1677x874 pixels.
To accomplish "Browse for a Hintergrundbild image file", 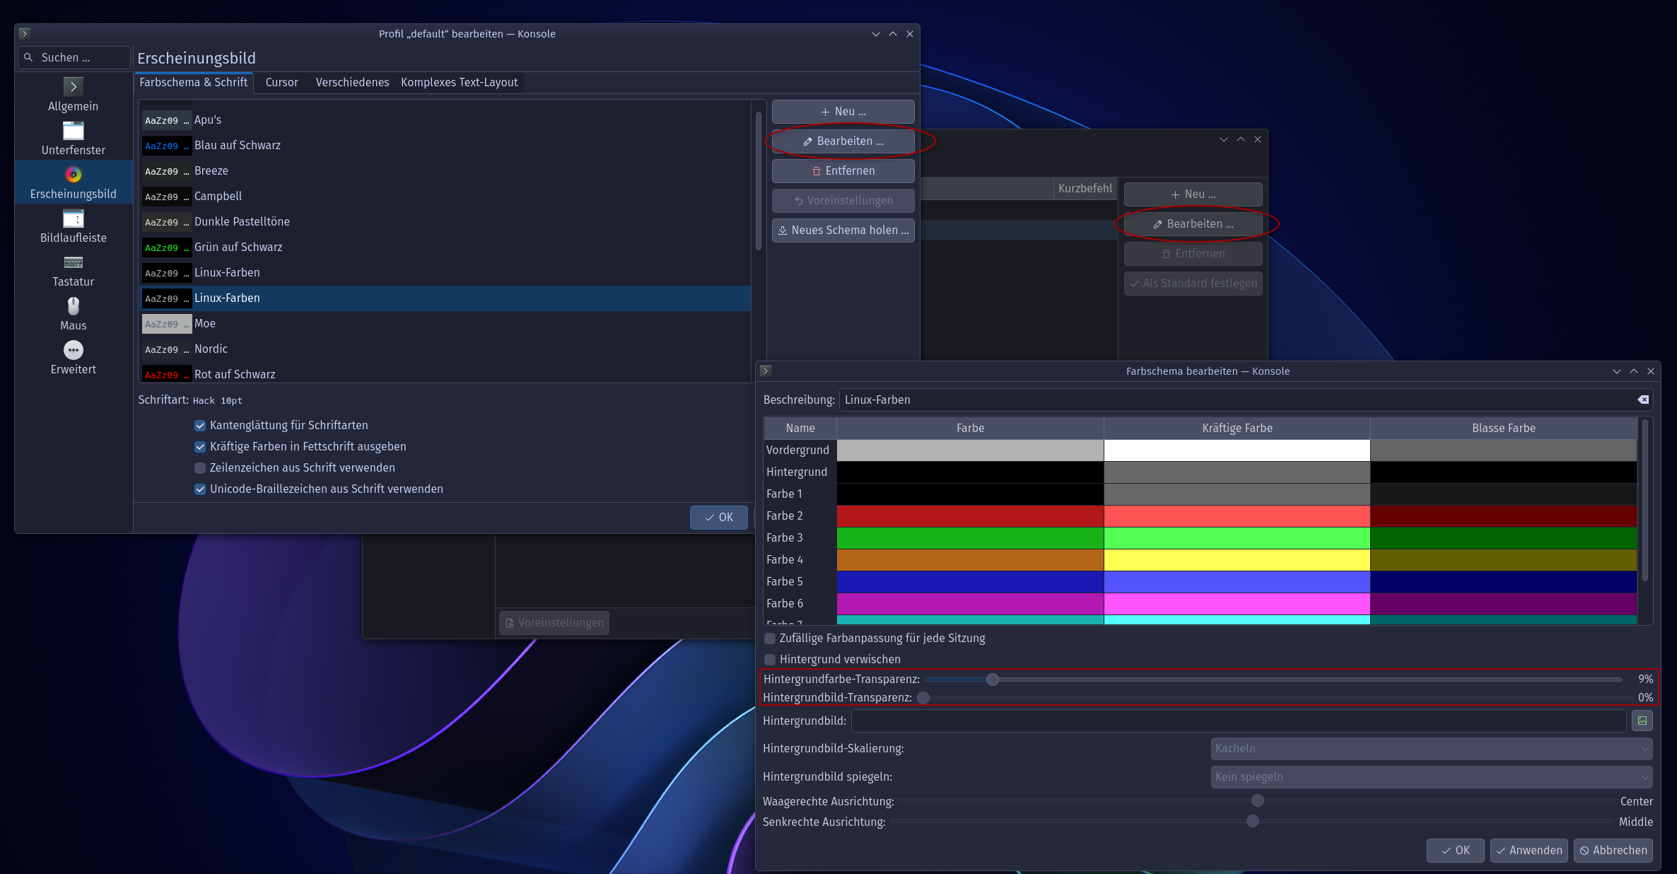I will tap(1642, 721).
